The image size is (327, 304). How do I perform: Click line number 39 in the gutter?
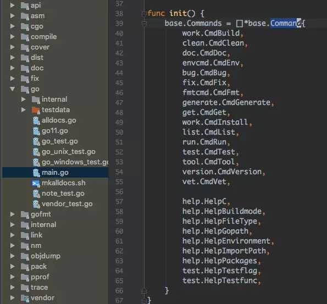pyautogui.click(x=119, y=24)
